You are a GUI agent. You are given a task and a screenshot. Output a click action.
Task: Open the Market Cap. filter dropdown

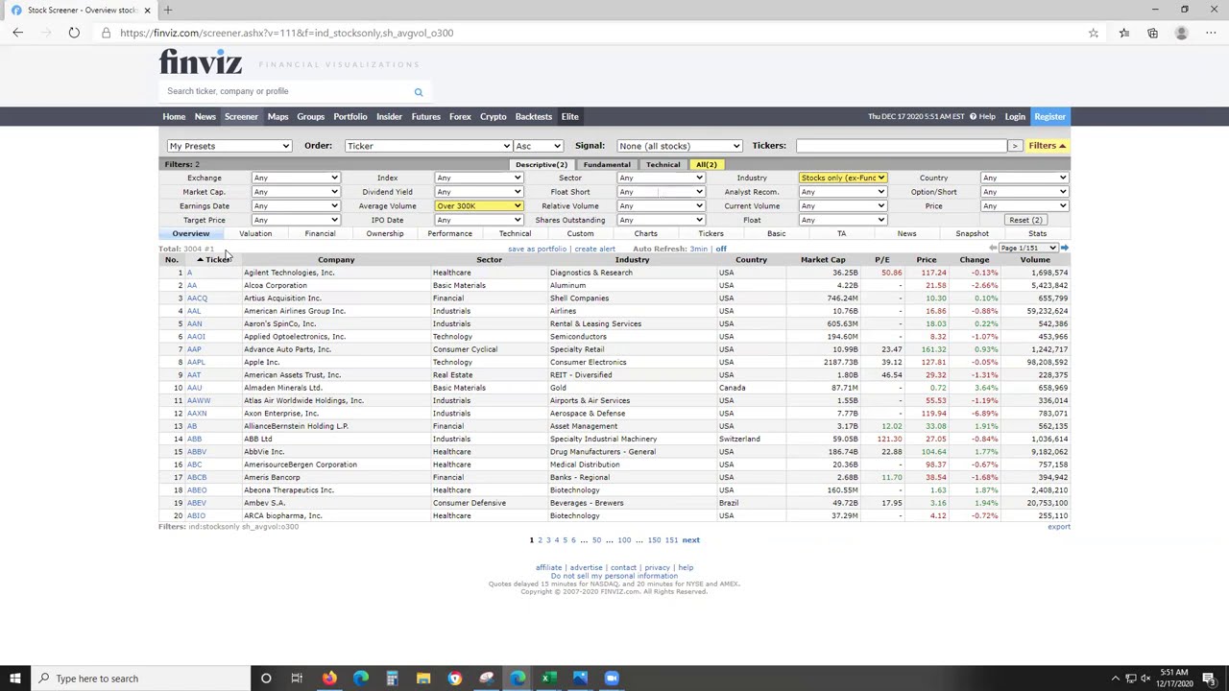[x=295, y=192]
